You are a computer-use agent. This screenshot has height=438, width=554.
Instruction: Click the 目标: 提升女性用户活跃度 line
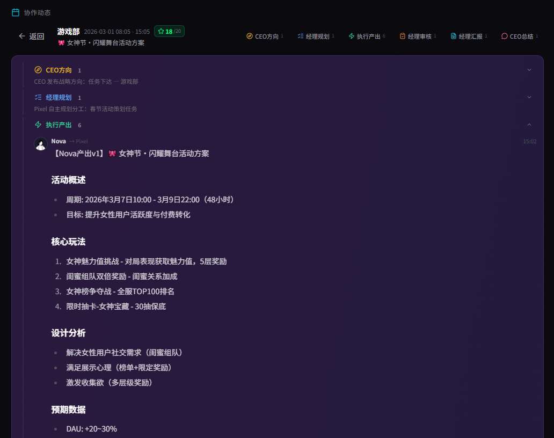coord(128,215)
